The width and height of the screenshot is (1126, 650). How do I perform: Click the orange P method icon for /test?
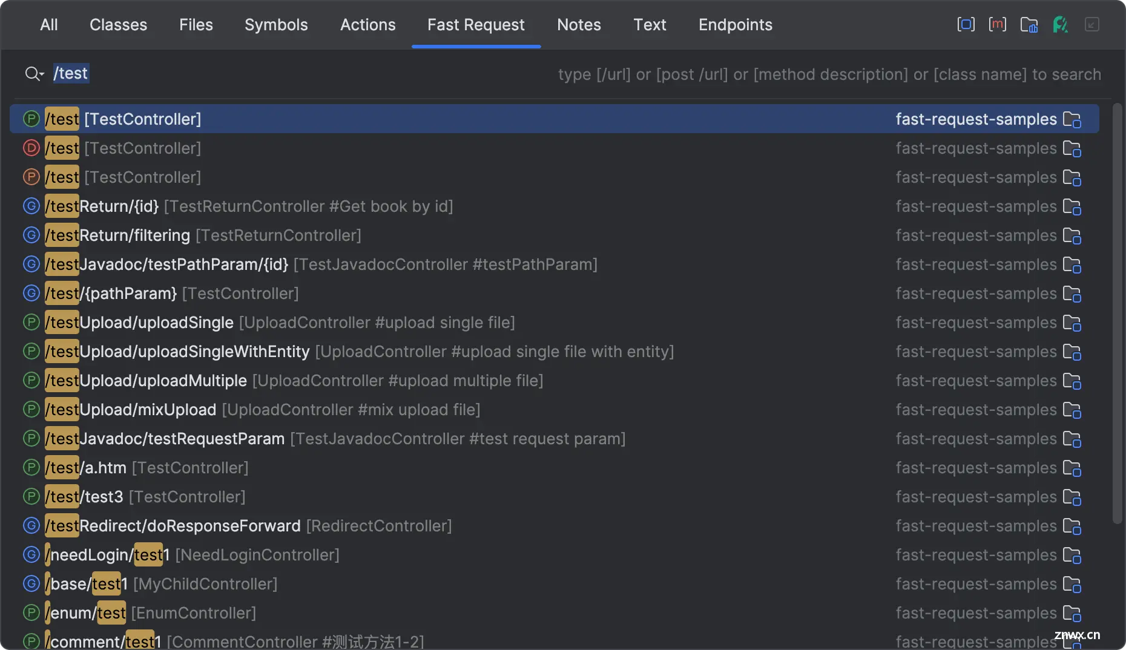(31, 177)
